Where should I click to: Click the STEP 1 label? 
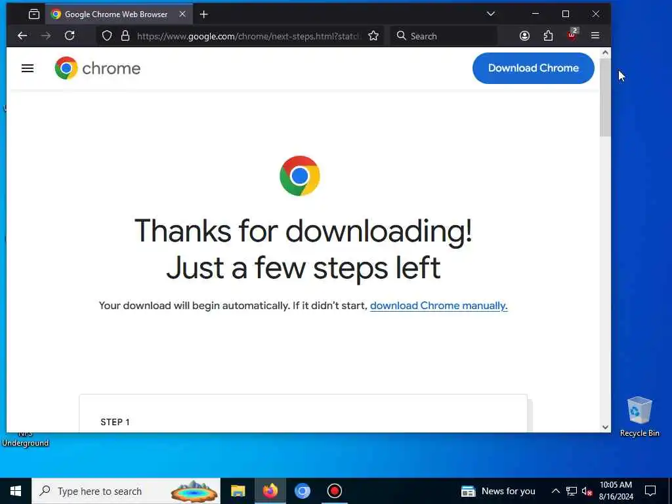115,422
